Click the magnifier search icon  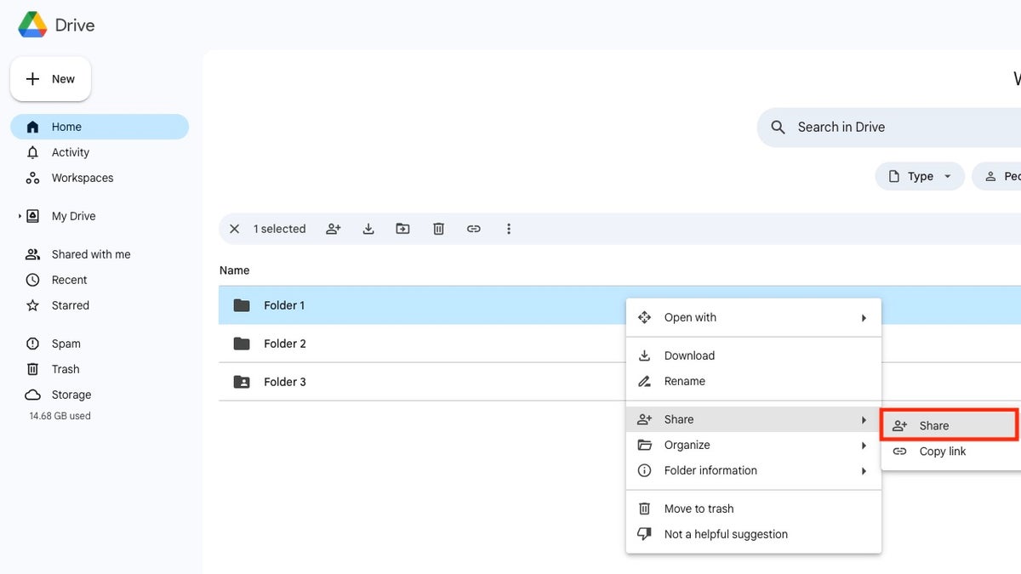[778, 127]
